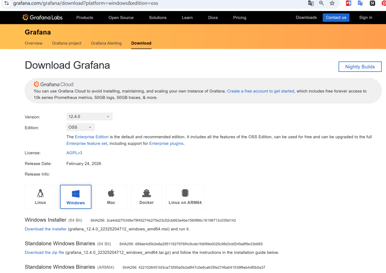
Task: Open the AGPLv3 license link
Action: pyautogui.click(x=74, y=153)
